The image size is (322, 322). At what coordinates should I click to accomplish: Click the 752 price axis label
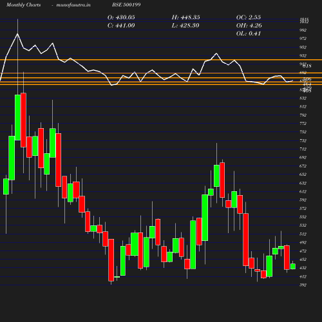pos(303,132)
